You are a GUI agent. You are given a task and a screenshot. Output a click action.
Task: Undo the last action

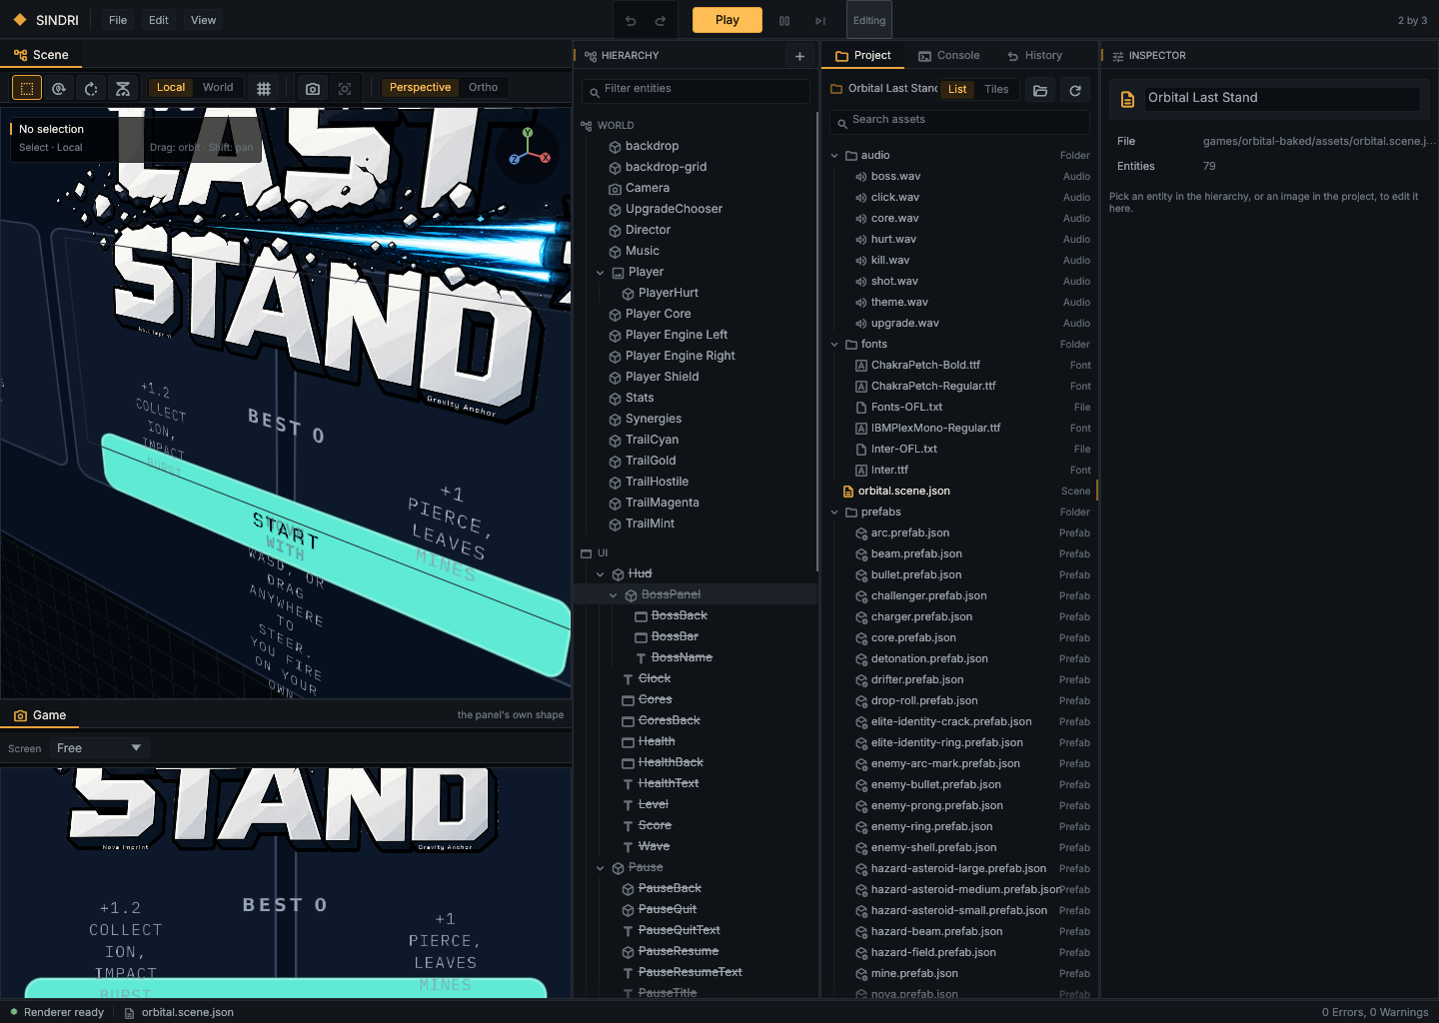[631, 20]
